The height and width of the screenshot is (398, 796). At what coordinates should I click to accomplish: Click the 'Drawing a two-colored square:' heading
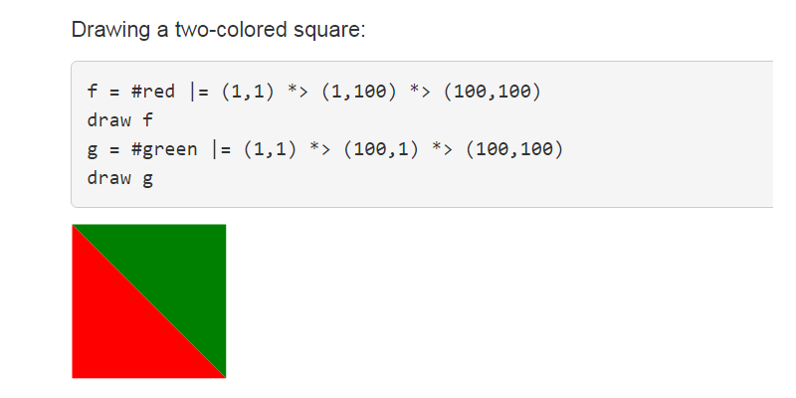[x=219, y=30]
